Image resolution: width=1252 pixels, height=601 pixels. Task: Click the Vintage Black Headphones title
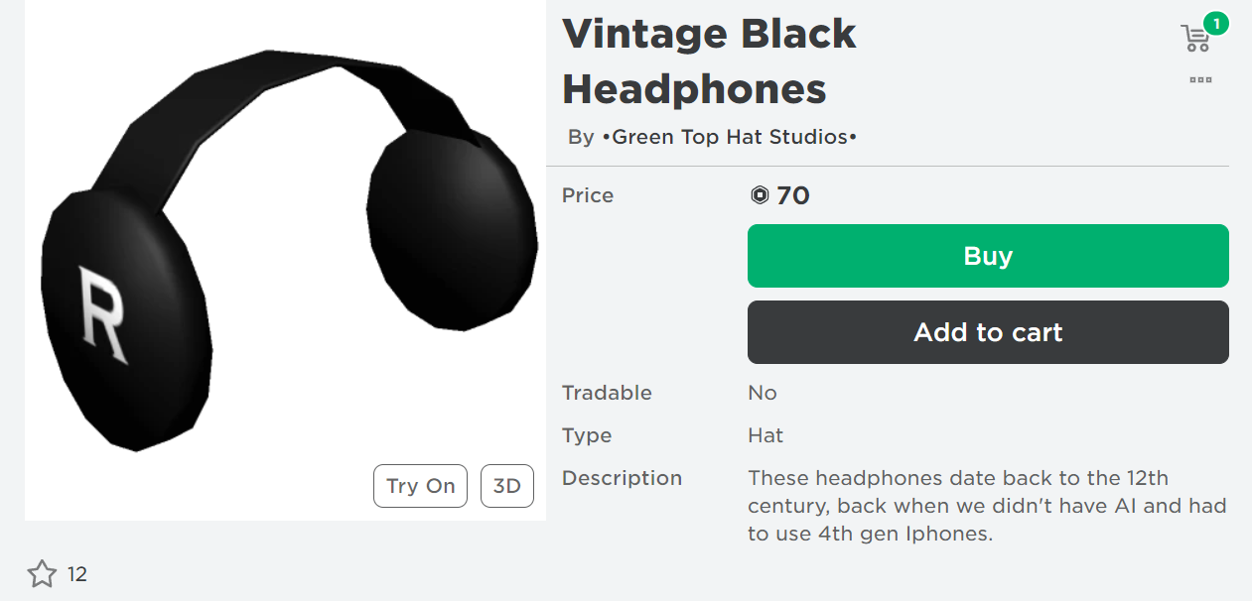709,61
